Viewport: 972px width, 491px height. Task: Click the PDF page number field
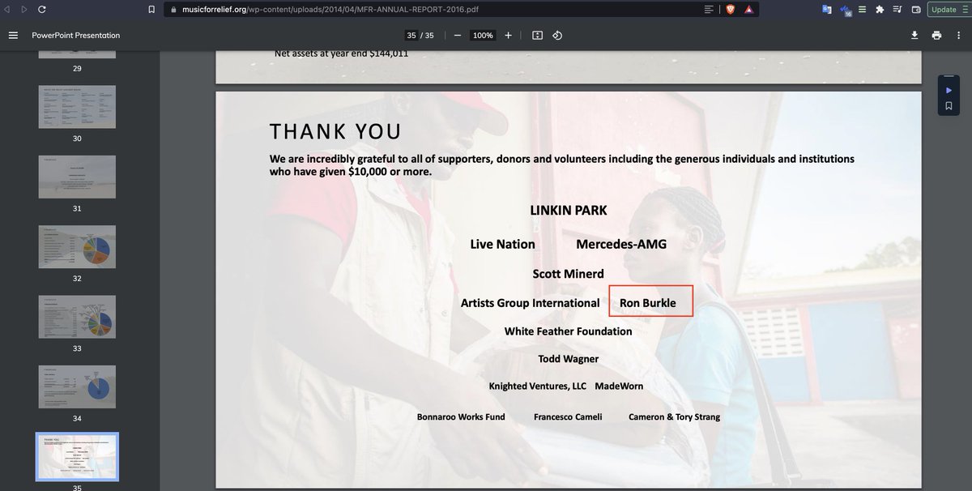pos(411,36)
